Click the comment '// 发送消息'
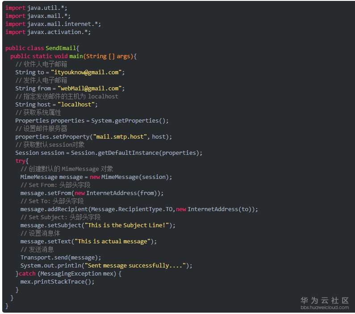355x314 pixels. point(37,250)
